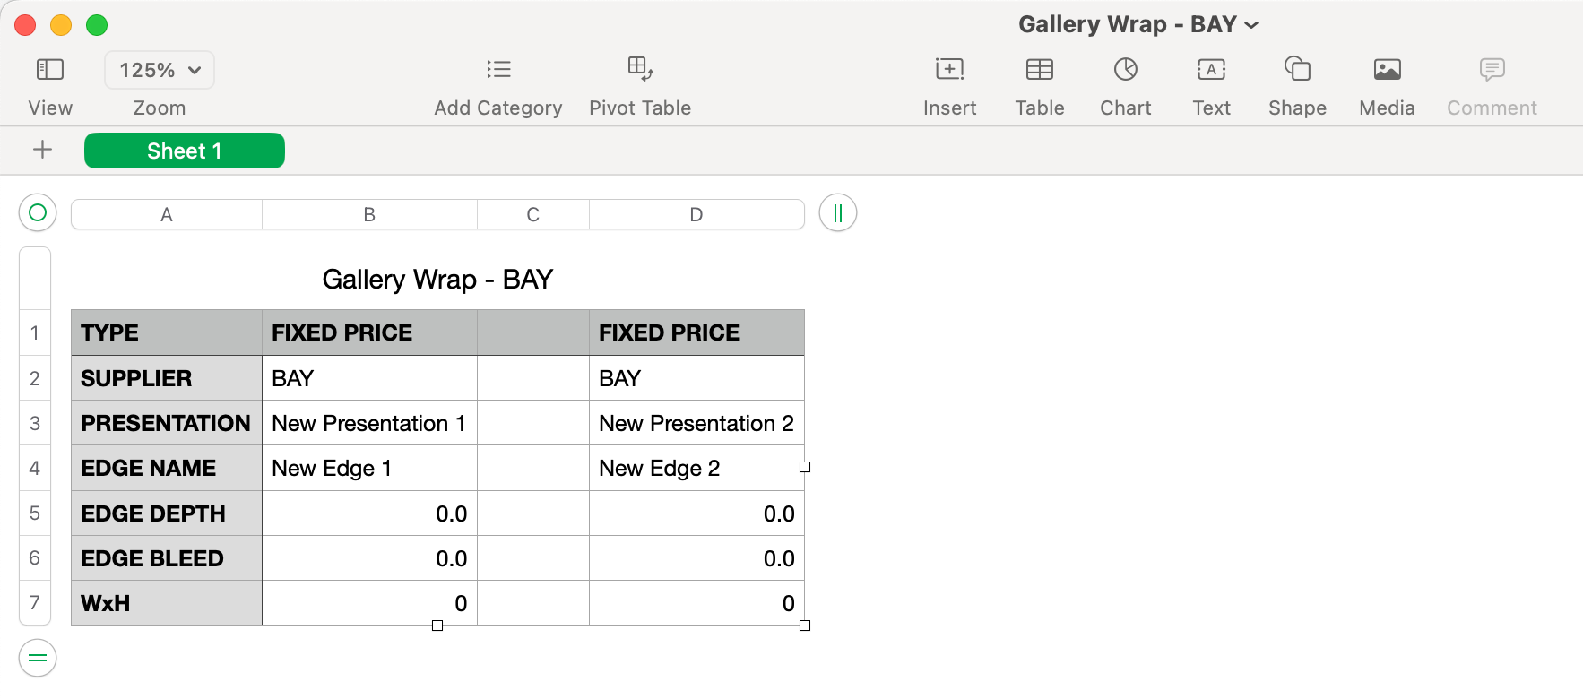Create a Pivot Table from toolbar
This screenshot has width=1583, height=699.
640,70
